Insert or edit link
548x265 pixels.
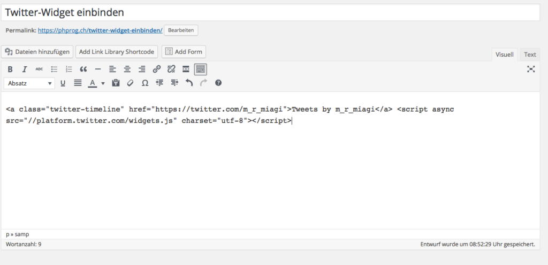[157, 69]
